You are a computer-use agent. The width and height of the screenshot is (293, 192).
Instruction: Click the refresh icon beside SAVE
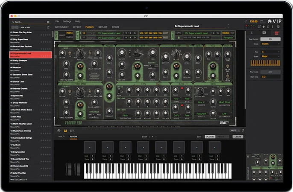243,131
